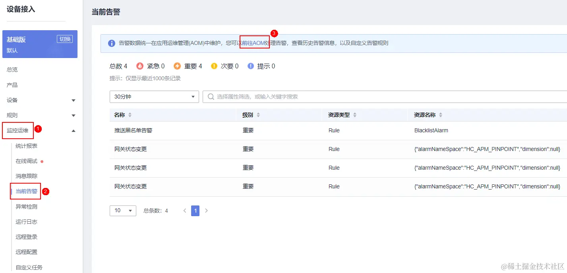Select 当前告警 in the sidebar

point(27,191)
